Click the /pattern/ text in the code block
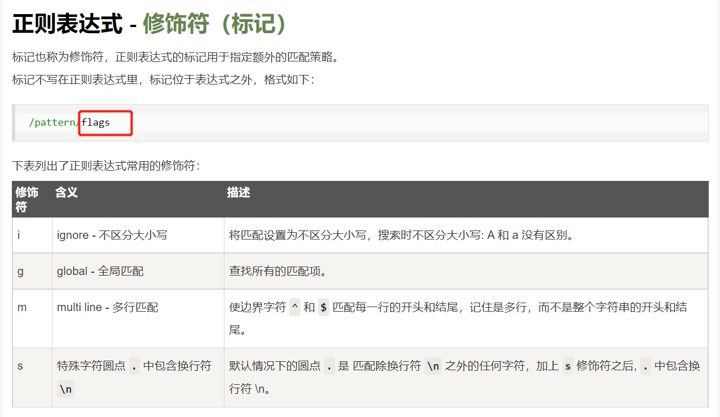Image resolution: width=720 pixels, height=417 pixels. 55,122
